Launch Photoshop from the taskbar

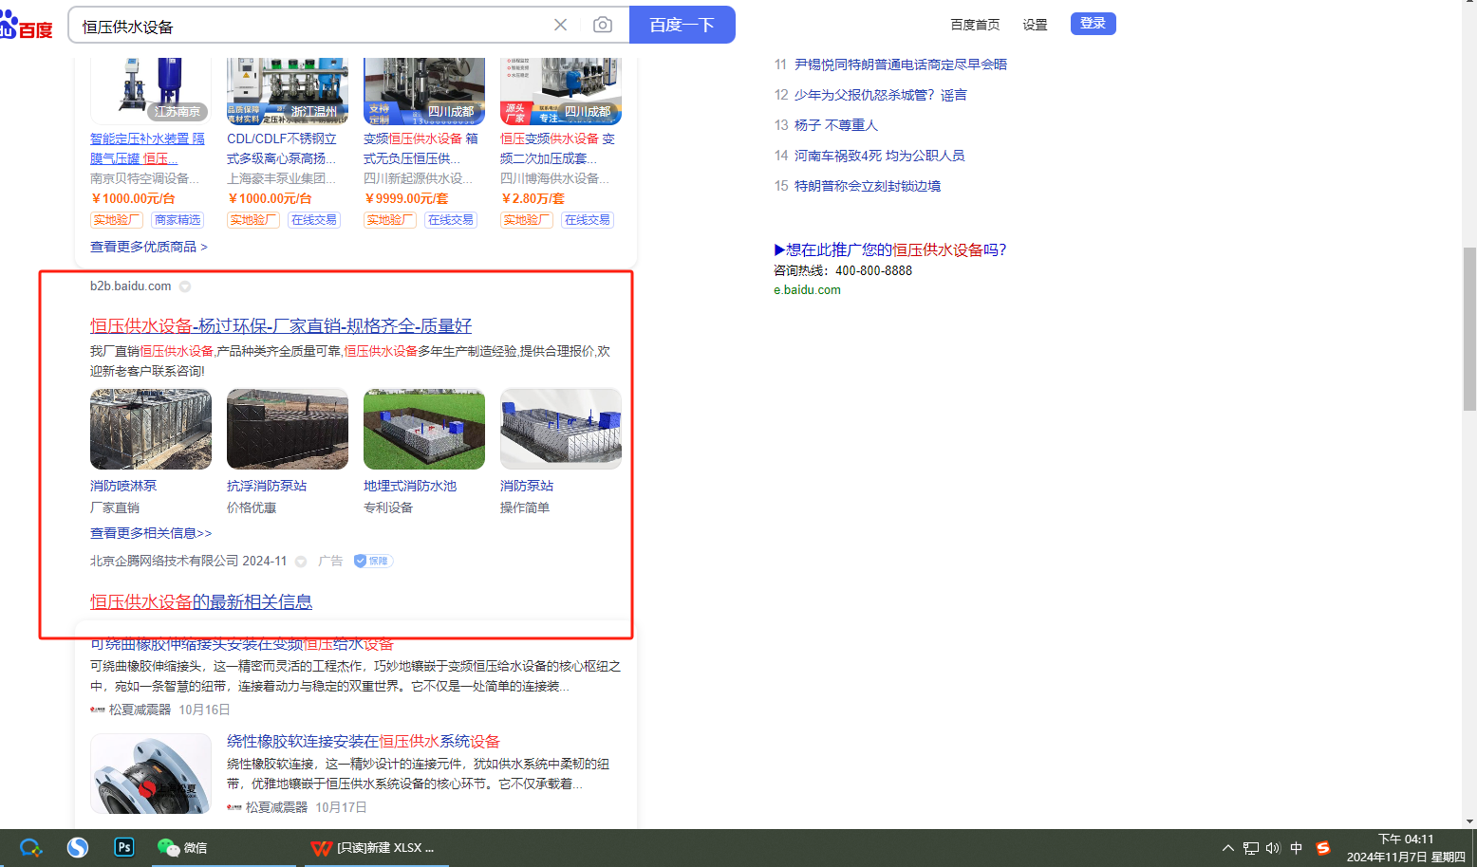pos(124,847)
